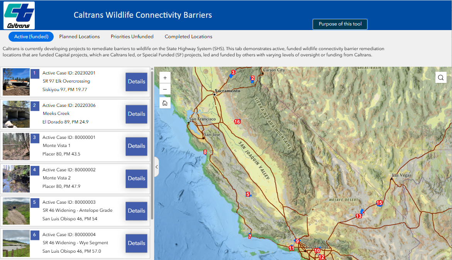Image resolution: width=452 pixels, height=260 pixels.
Task: Click SR 97 Elk Overcrossing thumbnail
Action: pos(16,82)
